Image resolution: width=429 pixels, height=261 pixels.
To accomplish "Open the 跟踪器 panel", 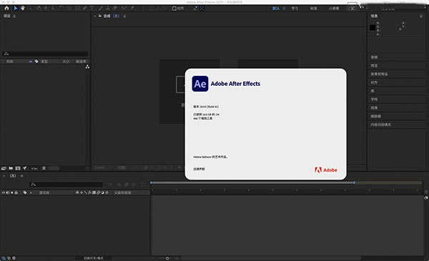I will pos(376,117).
